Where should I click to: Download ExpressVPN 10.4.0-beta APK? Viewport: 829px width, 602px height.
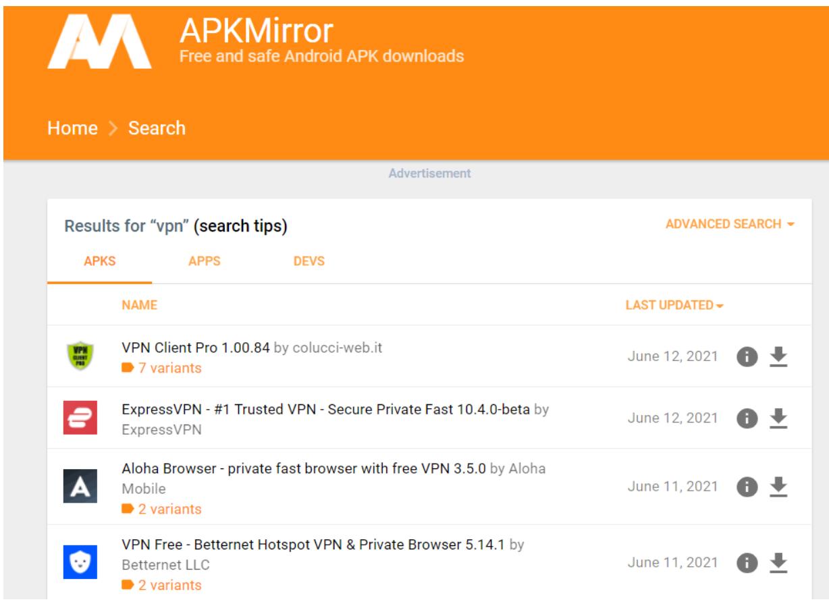pyautogui.click(x=779, y=418)
